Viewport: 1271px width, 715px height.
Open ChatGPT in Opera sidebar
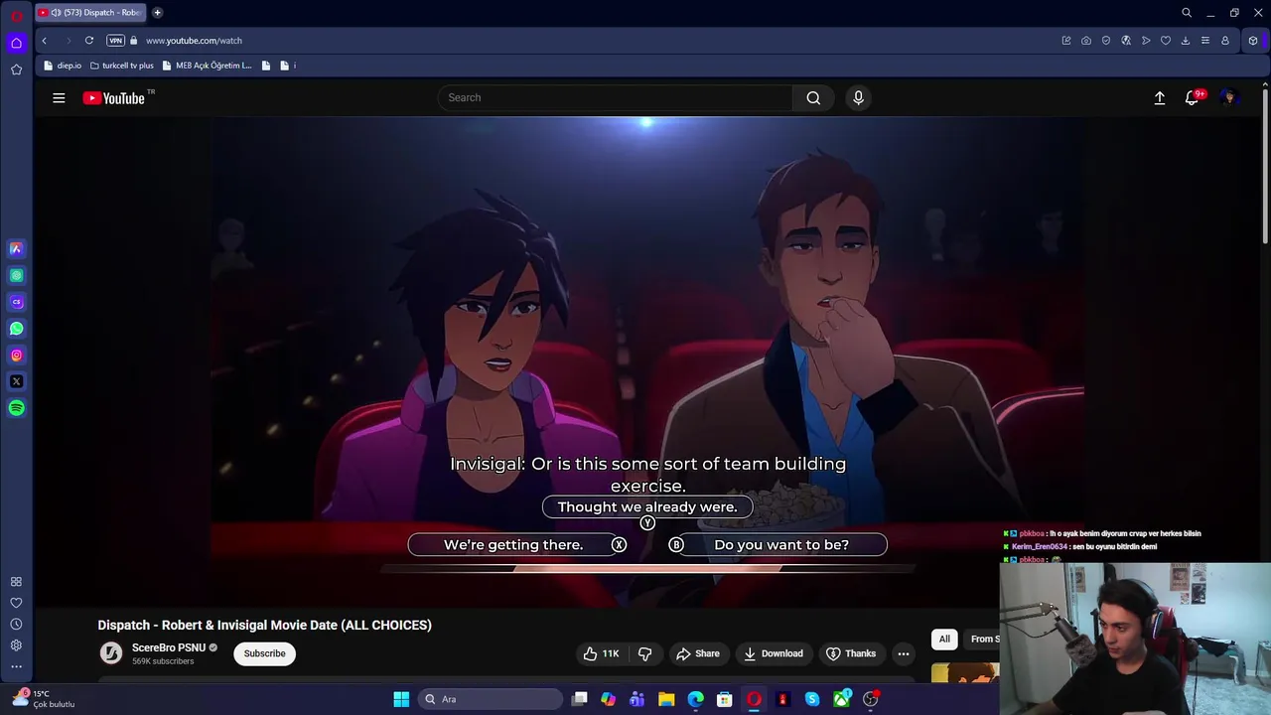[16, 276]
